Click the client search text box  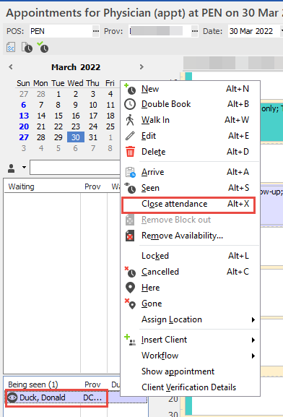click(x=75, y=167)
